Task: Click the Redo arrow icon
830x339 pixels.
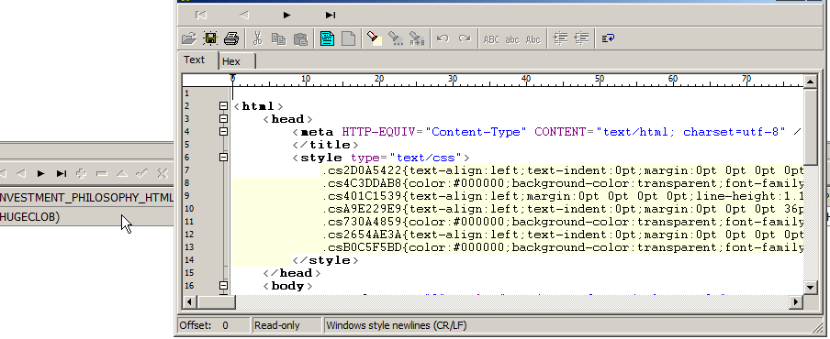Action: pyautogui.click(x=465, y=38)
